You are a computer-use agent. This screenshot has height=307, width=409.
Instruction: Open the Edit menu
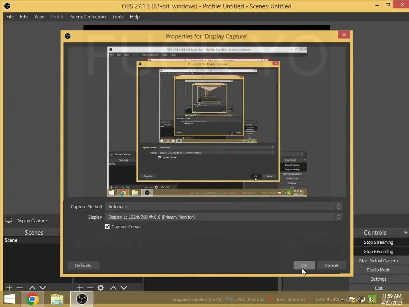(x=24, y=17)
